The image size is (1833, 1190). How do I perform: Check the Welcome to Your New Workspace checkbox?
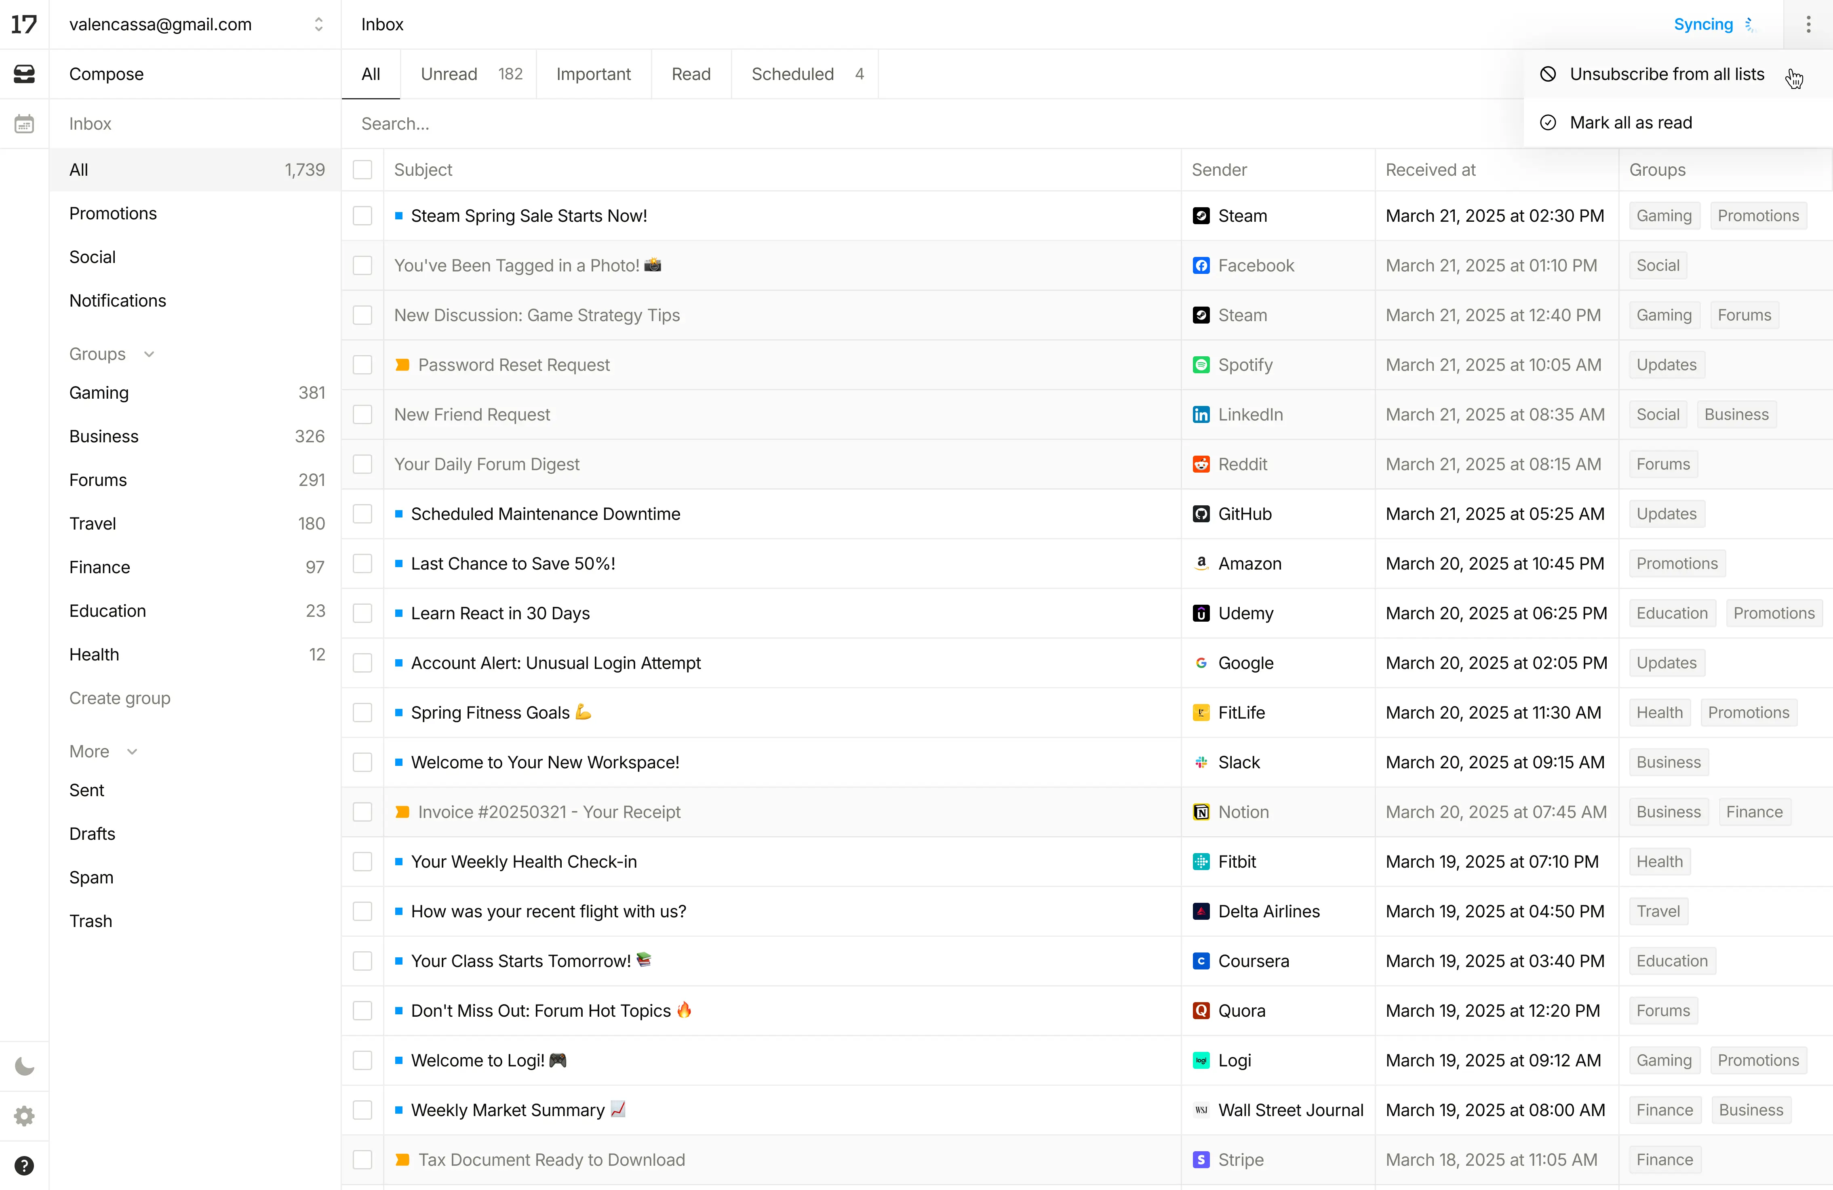[x=362, y=762]
